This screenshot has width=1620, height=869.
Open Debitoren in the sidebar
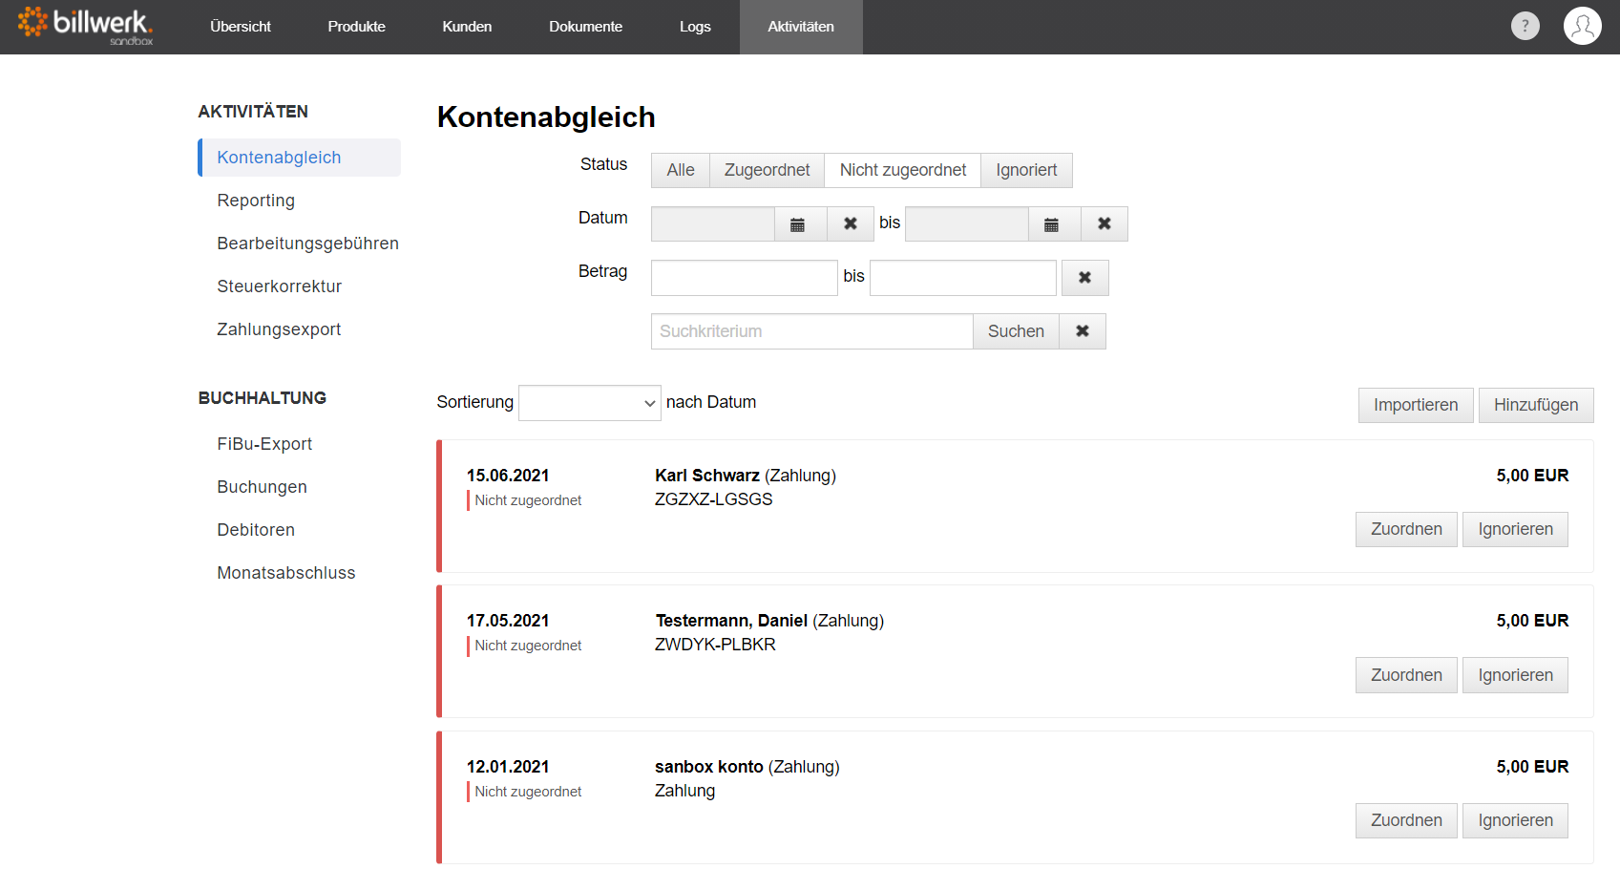click(x=256, y=530)
